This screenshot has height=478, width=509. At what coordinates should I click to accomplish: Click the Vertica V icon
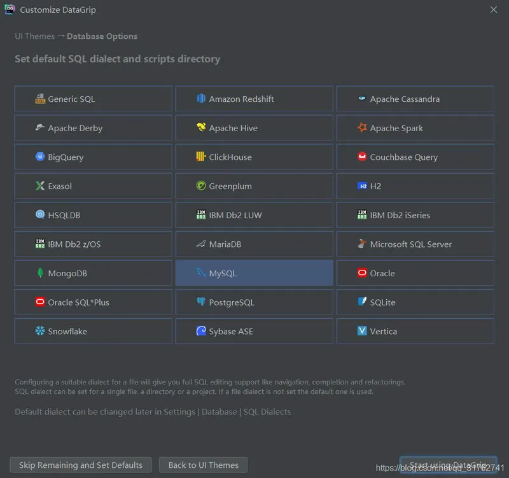pos(362,331)
